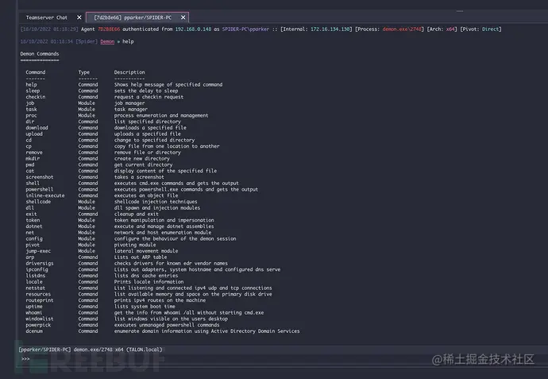Click the 'uptime' command name
The image size is (548, 379).
point(34,307)
